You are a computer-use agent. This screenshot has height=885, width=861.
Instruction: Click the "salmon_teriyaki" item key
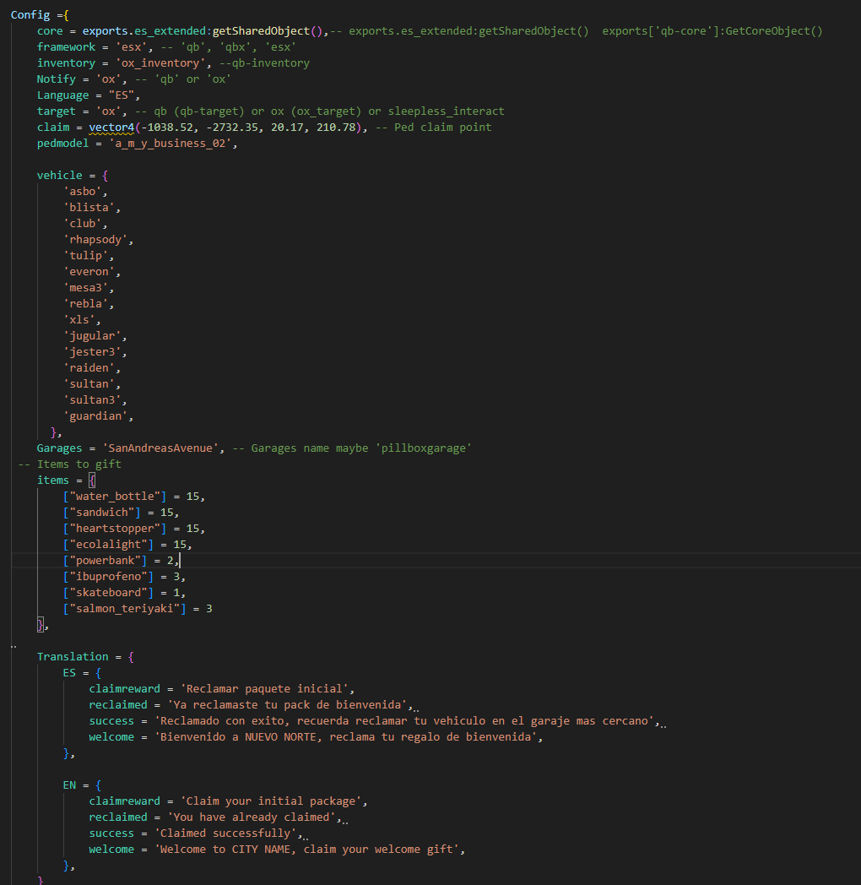pyautogui.click(x=125, y=609)
